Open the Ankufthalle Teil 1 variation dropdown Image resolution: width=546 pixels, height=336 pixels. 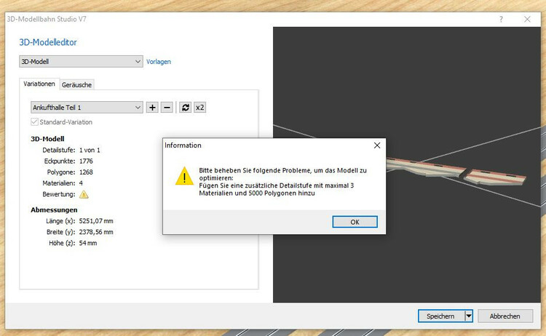tap(87, 108)
